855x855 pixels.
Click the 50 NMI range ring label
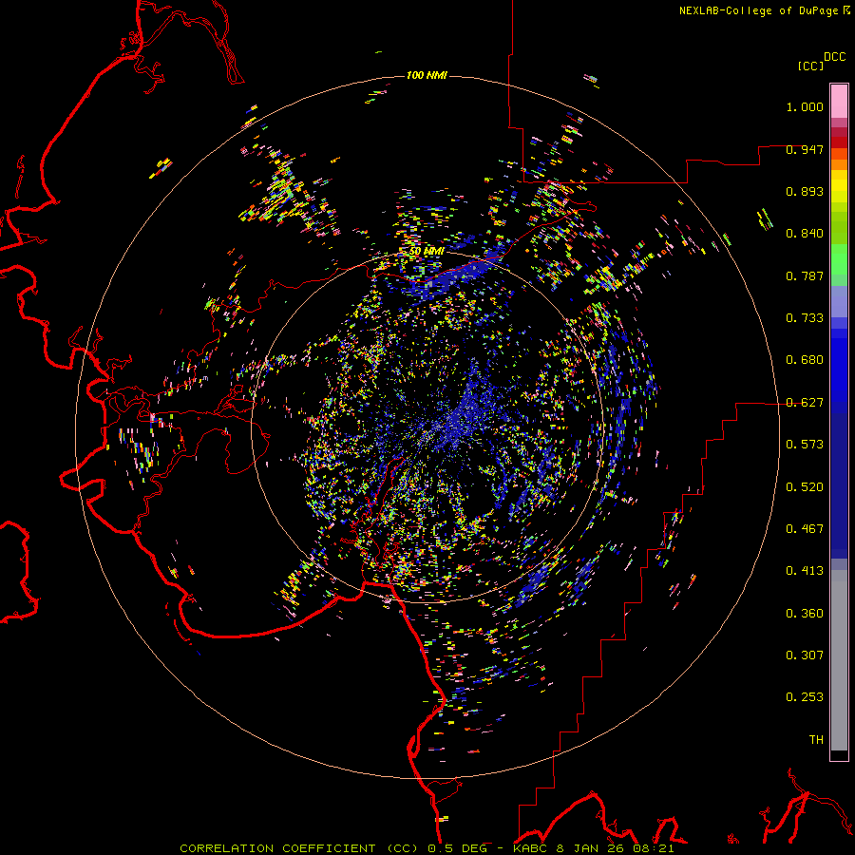coord(427,252)
